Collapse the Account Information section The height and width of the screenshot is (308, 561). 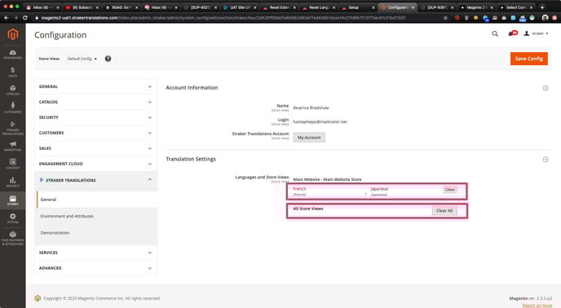coord(546,88)
